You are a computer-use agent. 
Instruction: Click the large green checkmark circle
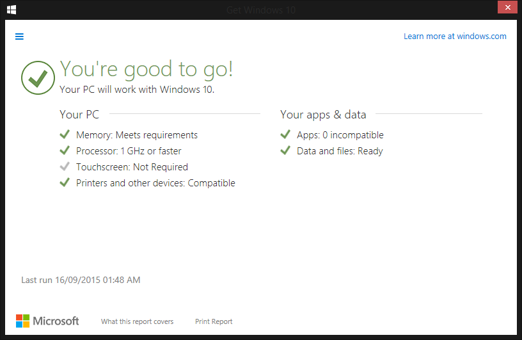(x=38, y=77)
